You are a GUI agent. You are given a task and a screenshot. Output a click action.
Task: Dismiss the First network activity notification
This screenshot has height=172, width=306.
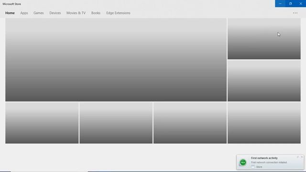click(302, 157)
